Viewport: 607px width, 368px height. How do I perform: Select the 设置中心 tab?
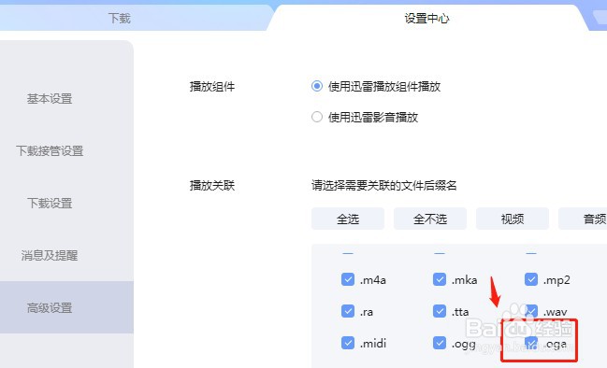click(x=426, y=18)
